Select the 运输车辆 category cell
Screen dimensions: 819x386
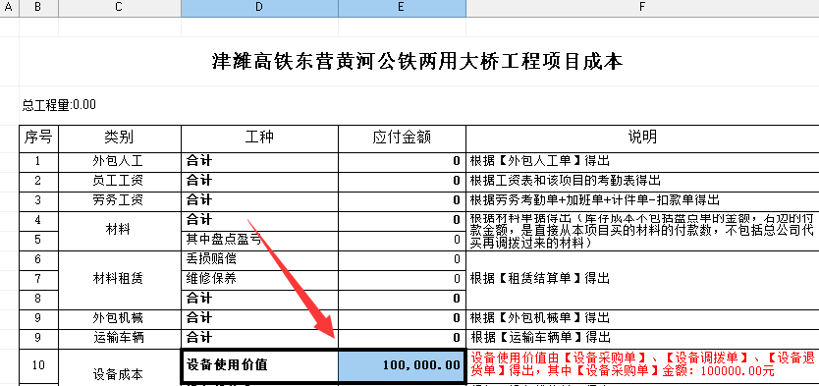[x=120, y=338]
